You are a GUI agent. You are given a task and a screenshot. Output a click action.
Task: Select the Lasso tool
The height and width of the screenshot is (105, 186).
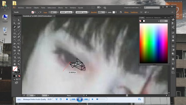click(19, 23)
